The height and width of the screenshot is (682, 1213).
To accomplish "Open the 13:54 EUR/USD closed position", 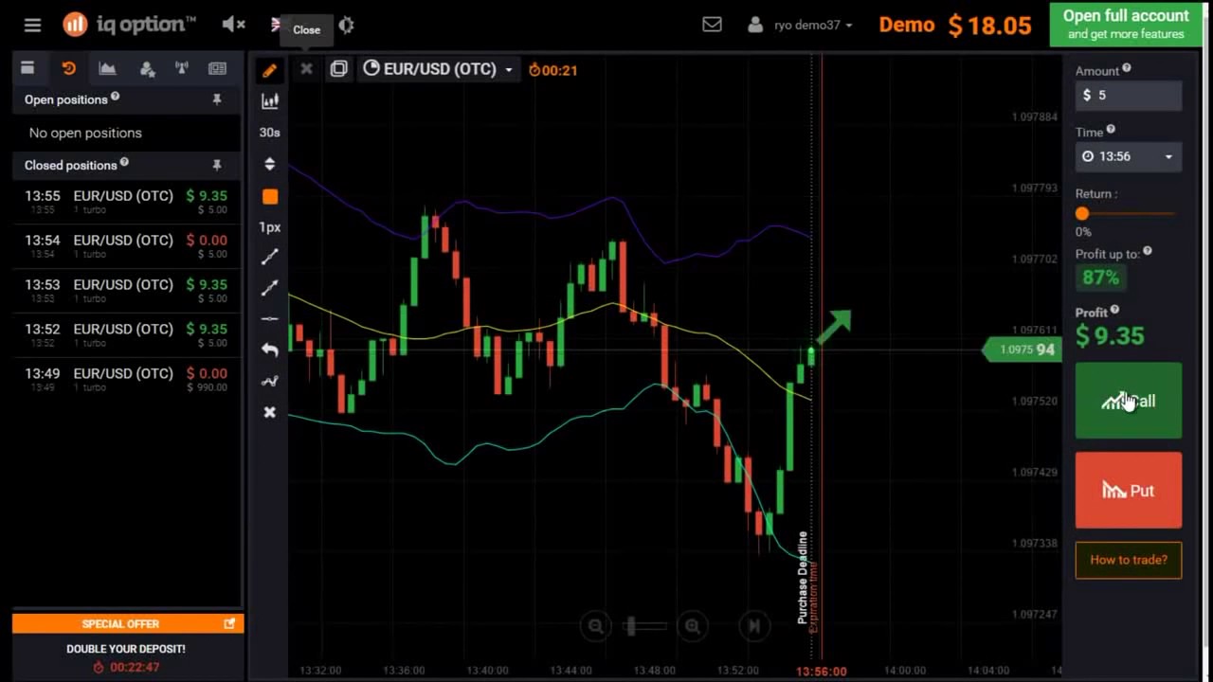I will [x=126, y=246].
